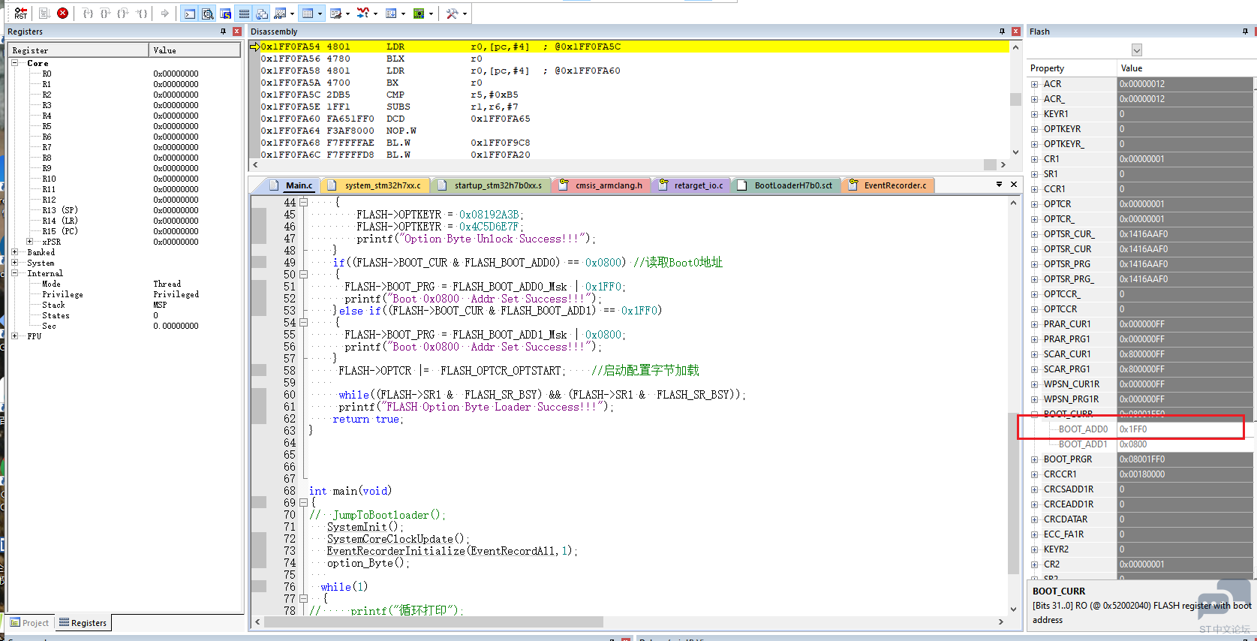Image resolution: width=1257 pixels, height=641 pixels.
Task: Toggle the Command Window icon
Action: point(190,13)
